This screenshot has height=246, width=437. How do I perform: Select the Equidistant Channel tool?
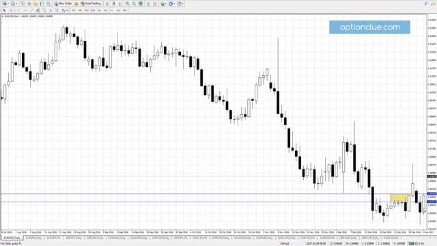click(x=38, y=10)
